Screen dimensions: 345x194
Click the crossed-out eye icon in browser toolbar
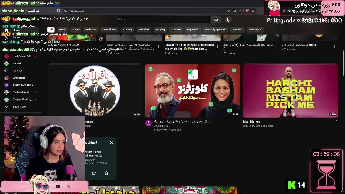pos(228,11)
